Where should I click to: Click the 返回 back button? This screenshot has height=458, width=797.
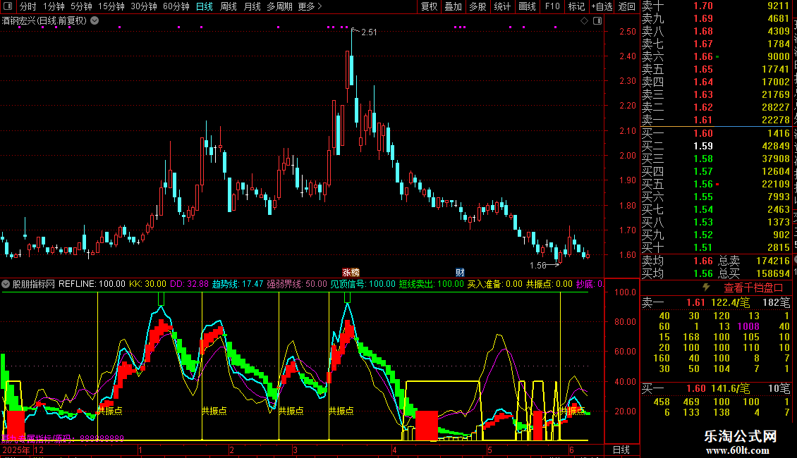pyautogui.click(x=627, y=6)
